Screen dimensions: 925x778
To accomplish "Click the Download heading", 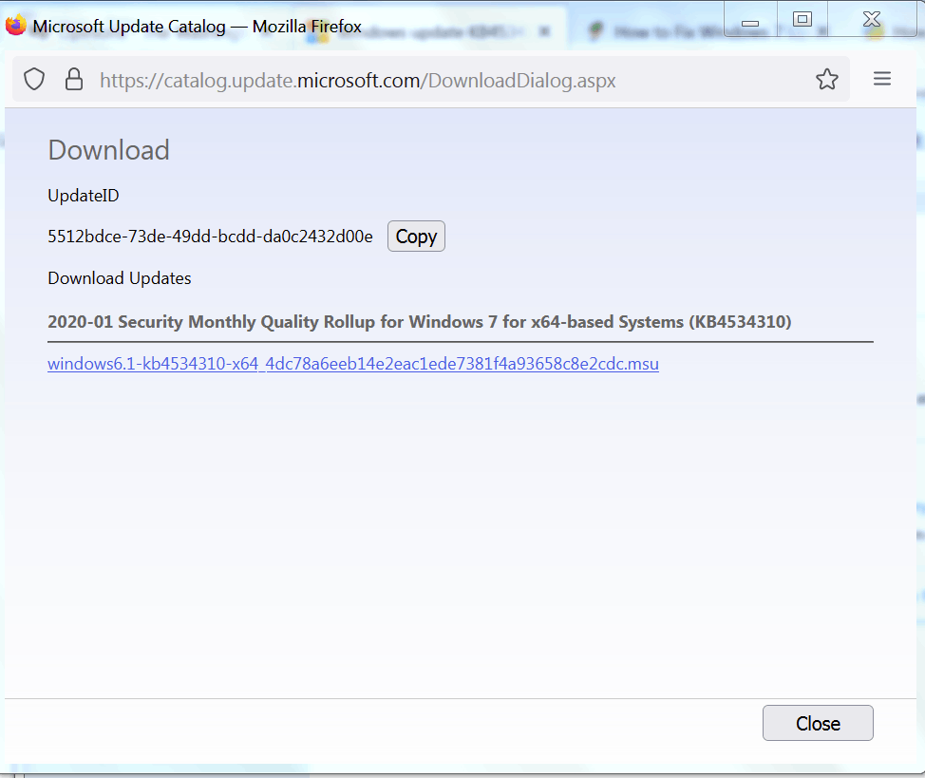I will click(108, 150).
